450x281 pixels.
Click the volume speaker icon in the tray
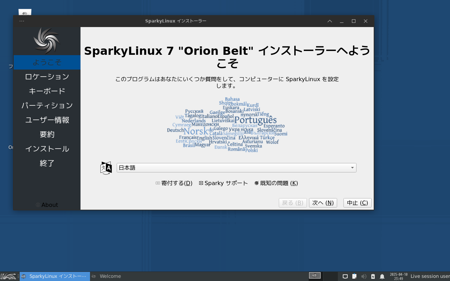coord(364,276)
